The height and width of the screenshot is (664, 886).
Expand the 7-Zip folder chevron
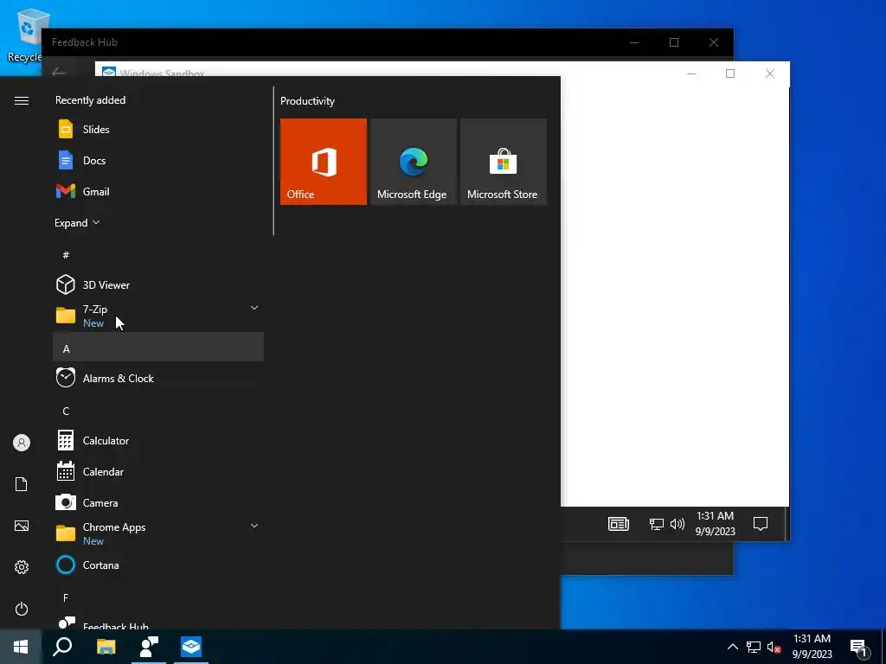click(254, 308)
